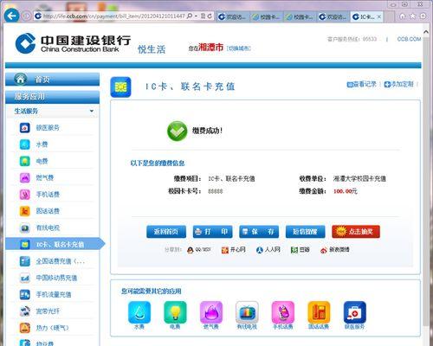Switch to the third browser tab
Viewport: 433px width, 346px height.
coord(301,16)
